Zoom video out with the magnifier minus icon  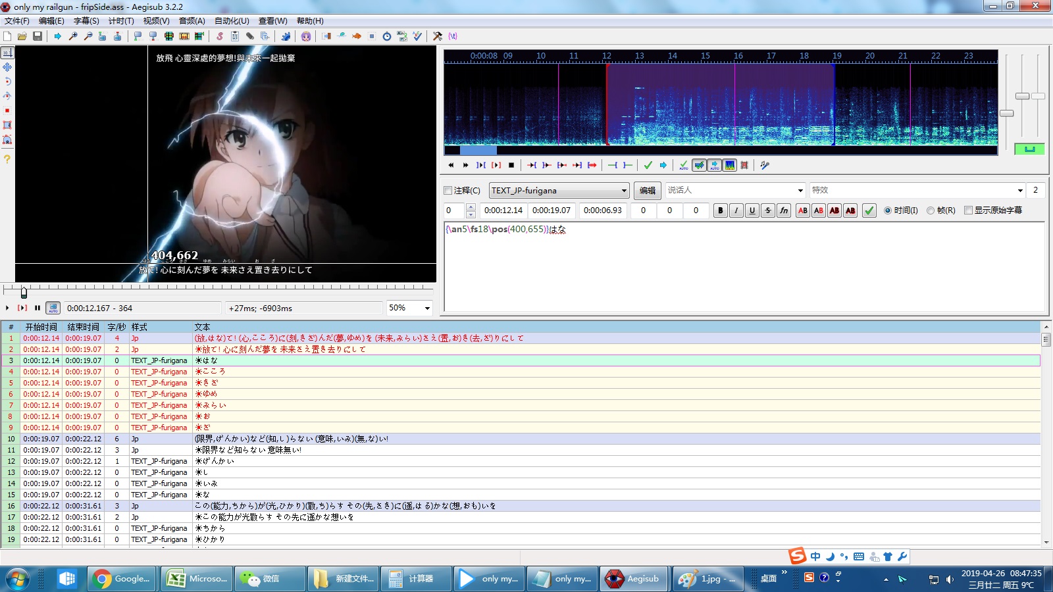88,36
